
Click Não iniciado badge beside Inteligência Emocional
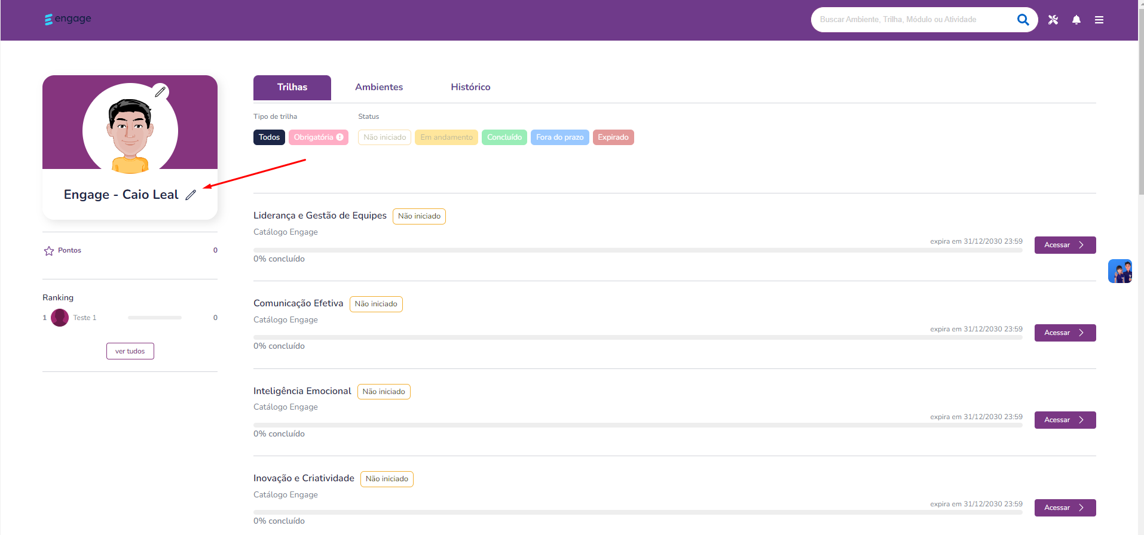[384, 392]
